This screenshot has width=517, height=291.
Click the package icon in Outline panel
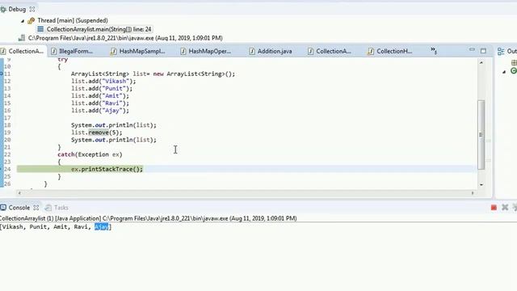[514, 63]
